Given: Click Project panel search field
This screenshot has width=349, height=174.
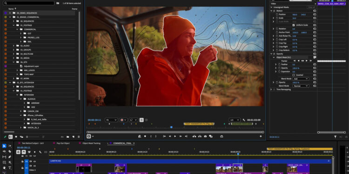Looking at the screenshot, I should (29, 3).
